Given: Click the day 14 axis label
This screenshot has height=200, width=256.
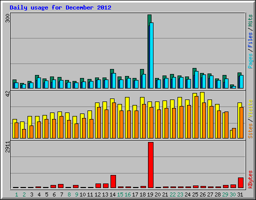Looking at the screenshot, I should tap(112, 194).
